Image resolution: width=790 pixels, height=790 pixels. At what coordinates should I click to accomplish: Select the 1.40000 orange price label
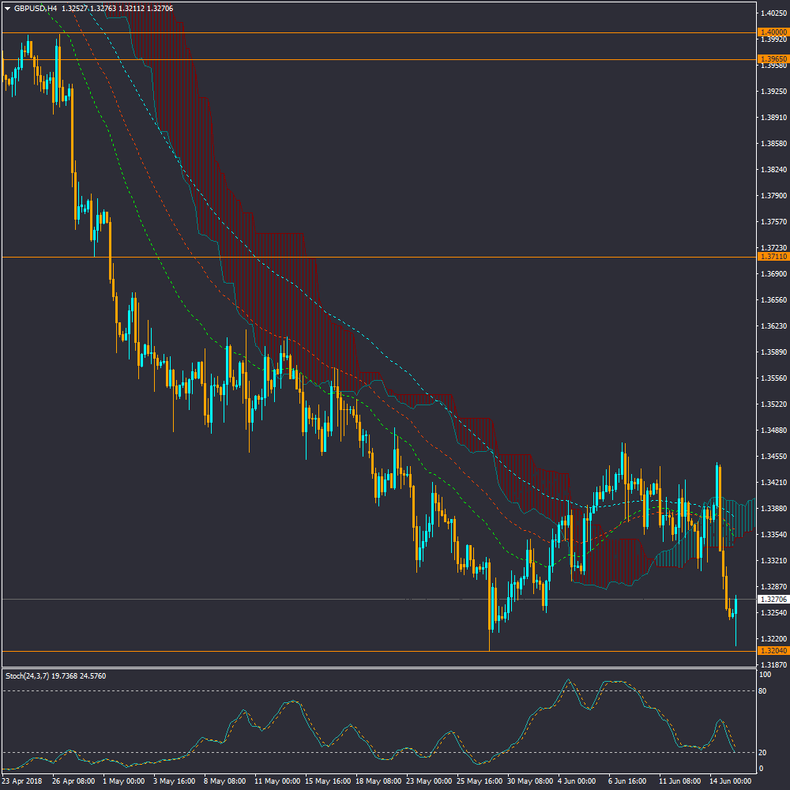pos(772,32)
